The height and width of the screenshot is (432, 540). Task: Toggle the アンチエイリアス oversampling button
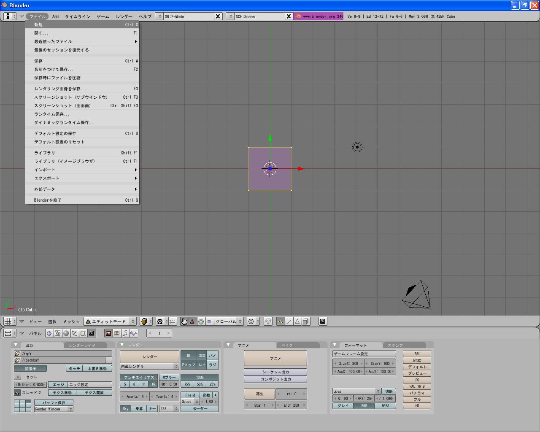[139, 378]
